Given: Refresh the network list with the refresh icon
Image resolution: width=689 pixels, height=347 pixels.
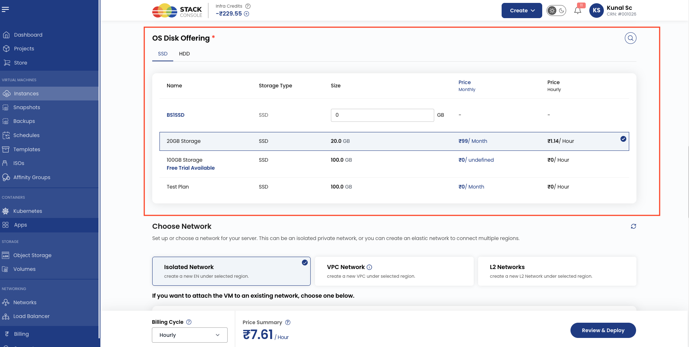Looking at the screenshot, I should coord(633,226).
